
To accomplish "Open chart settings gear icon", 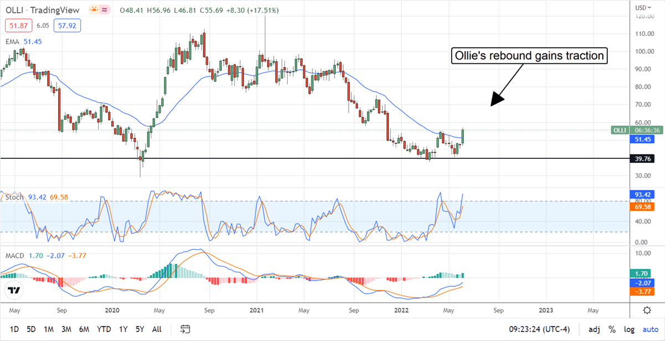I will tap(647, 309).
